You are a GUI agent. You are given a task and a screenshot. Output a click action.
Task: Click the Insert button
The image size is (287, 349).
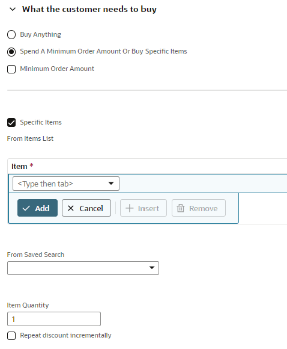click(143, 208)
